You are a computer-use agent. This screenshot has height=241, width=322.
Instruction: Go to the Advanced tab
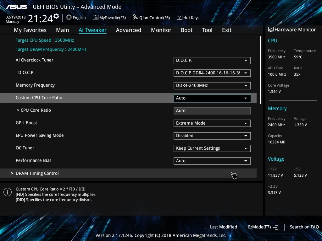click(x=129, y=30)
